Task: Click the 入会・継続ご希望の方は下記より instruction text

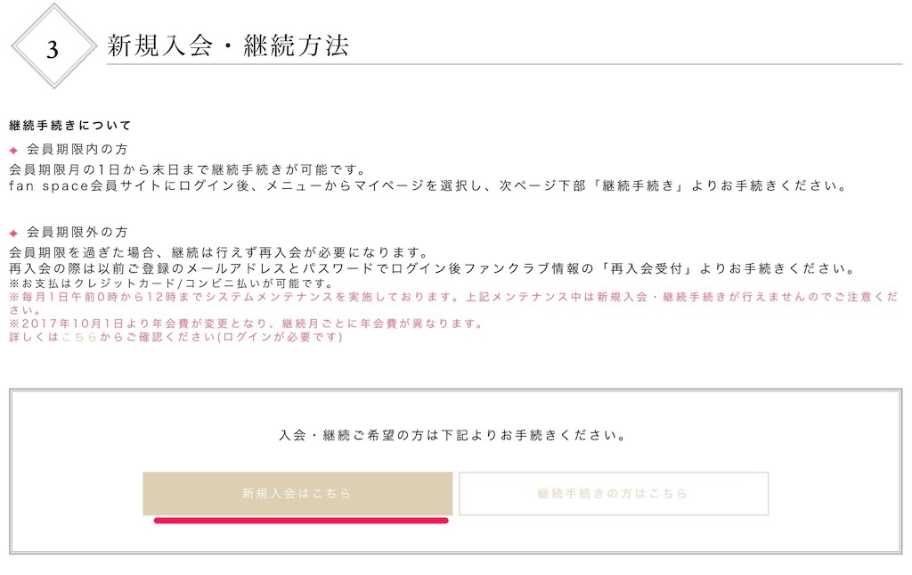Action: [x=452, y=435]
